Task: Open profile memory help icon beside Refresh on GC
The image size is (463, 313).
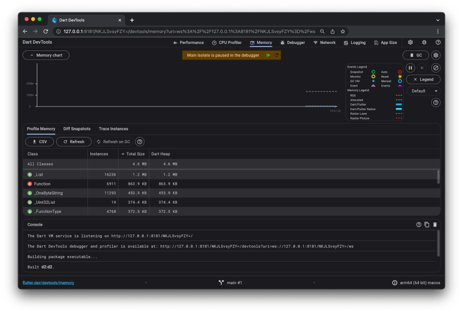Action: tap(139, 141)
